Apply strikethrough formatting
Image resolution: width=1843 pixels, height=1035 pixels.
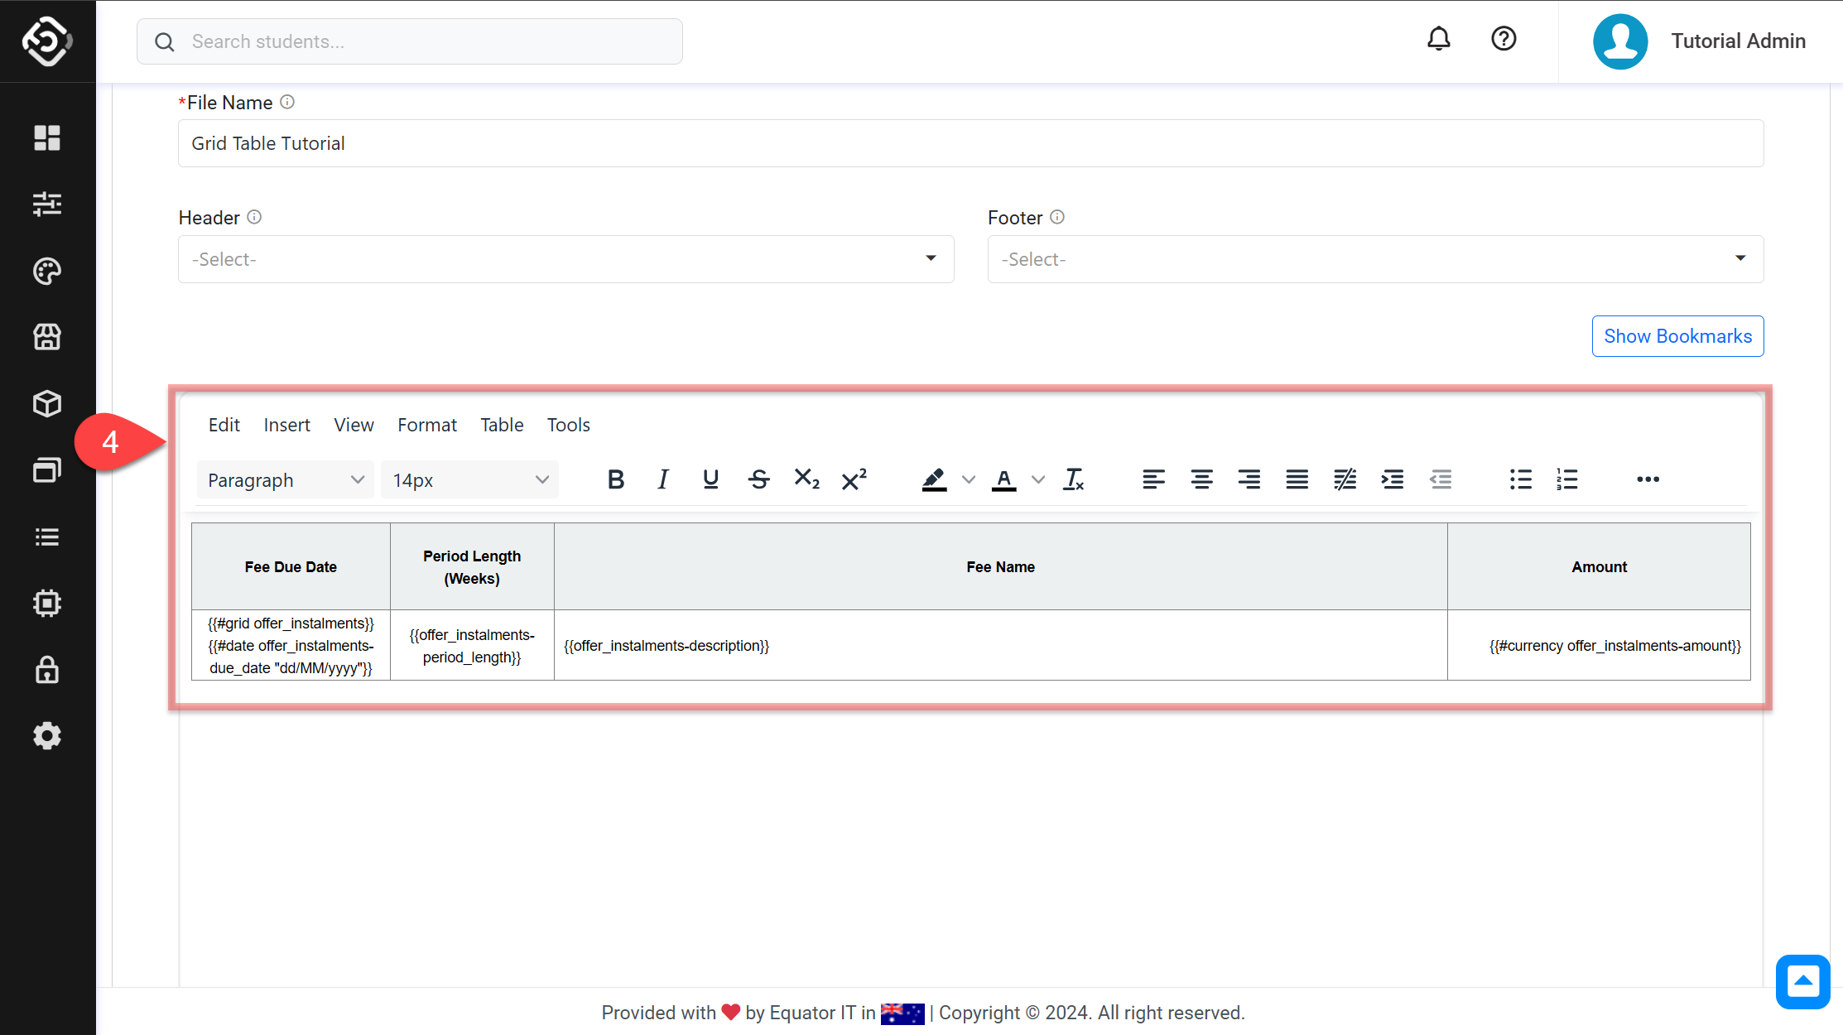[x=758, y=479]
